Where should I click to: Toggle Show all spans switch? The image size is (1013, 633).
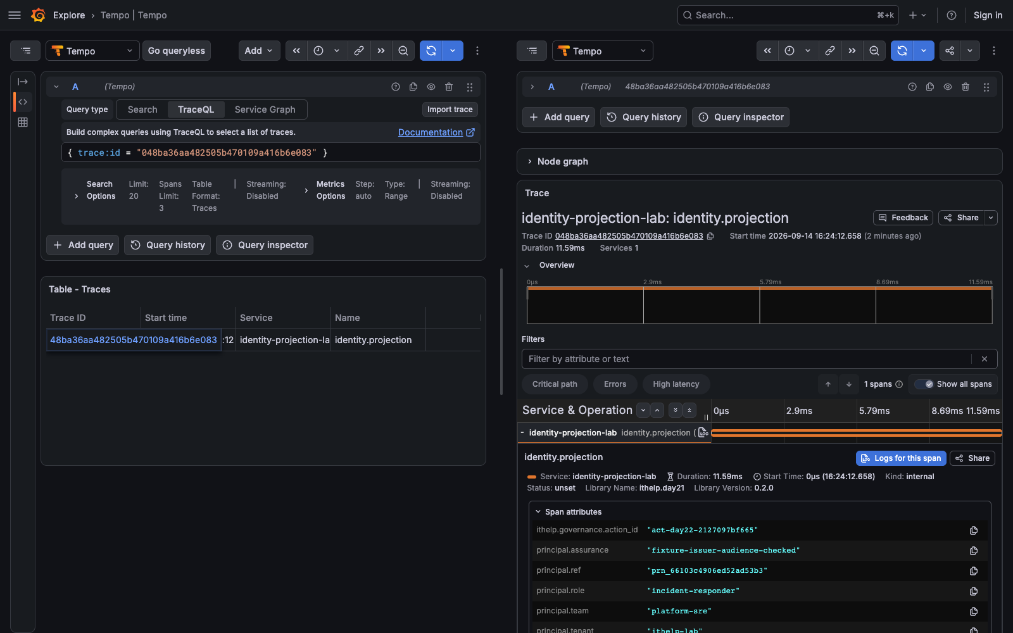coord(924,384)
